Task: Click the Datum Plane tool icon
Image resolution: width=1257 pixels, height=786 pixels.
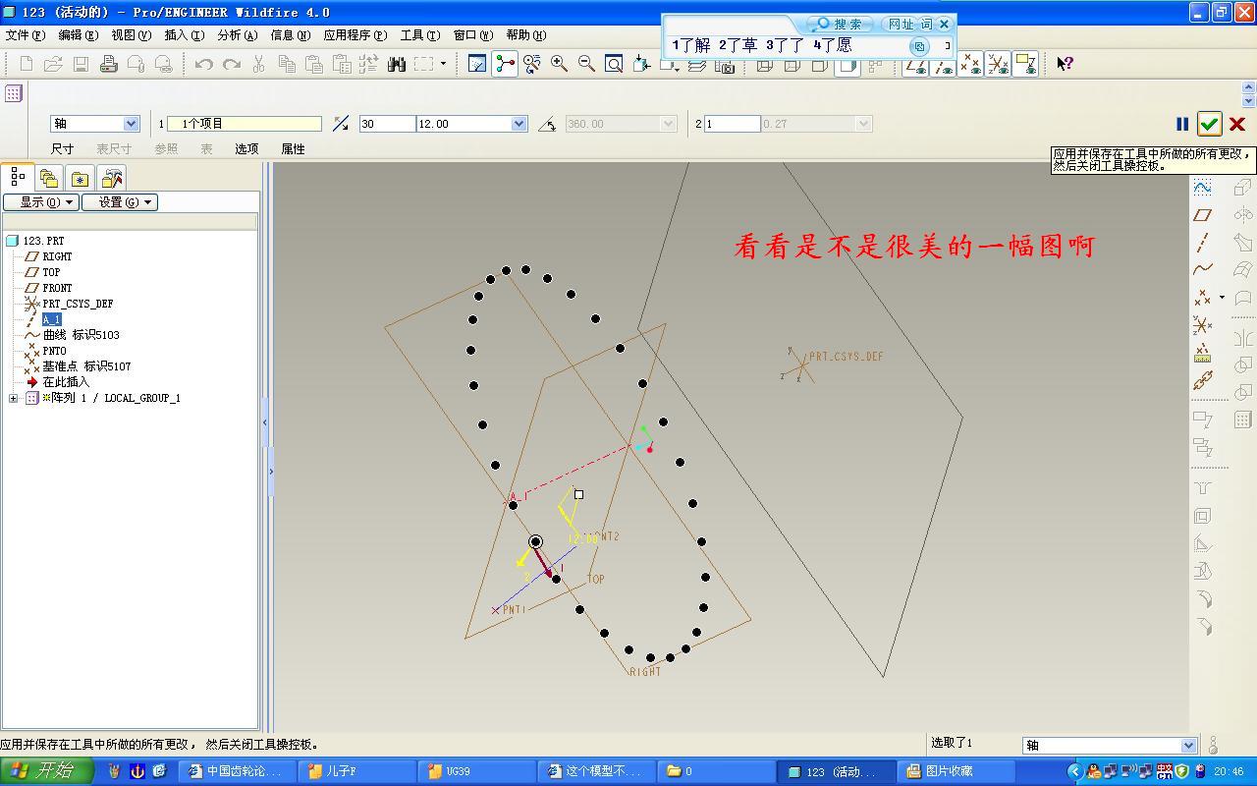Action: click(x=1202, y=215)
